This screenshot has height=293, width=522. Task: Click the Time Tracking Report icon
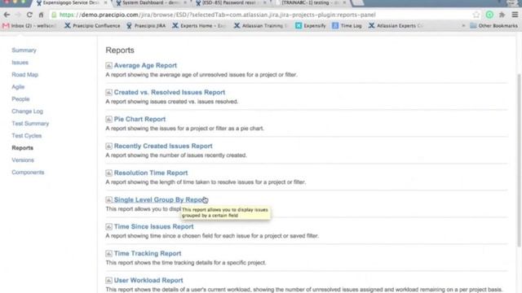[x=108, y=253]
